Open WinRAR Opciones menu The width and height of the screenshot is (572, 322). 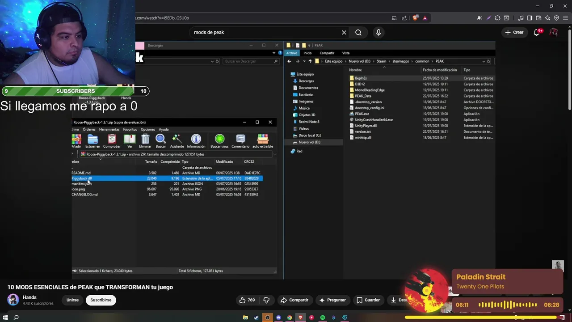[147, 129]
